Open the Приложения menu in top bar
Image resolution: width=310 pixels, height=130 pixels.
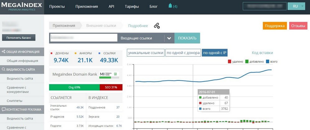tap(86, 6)
